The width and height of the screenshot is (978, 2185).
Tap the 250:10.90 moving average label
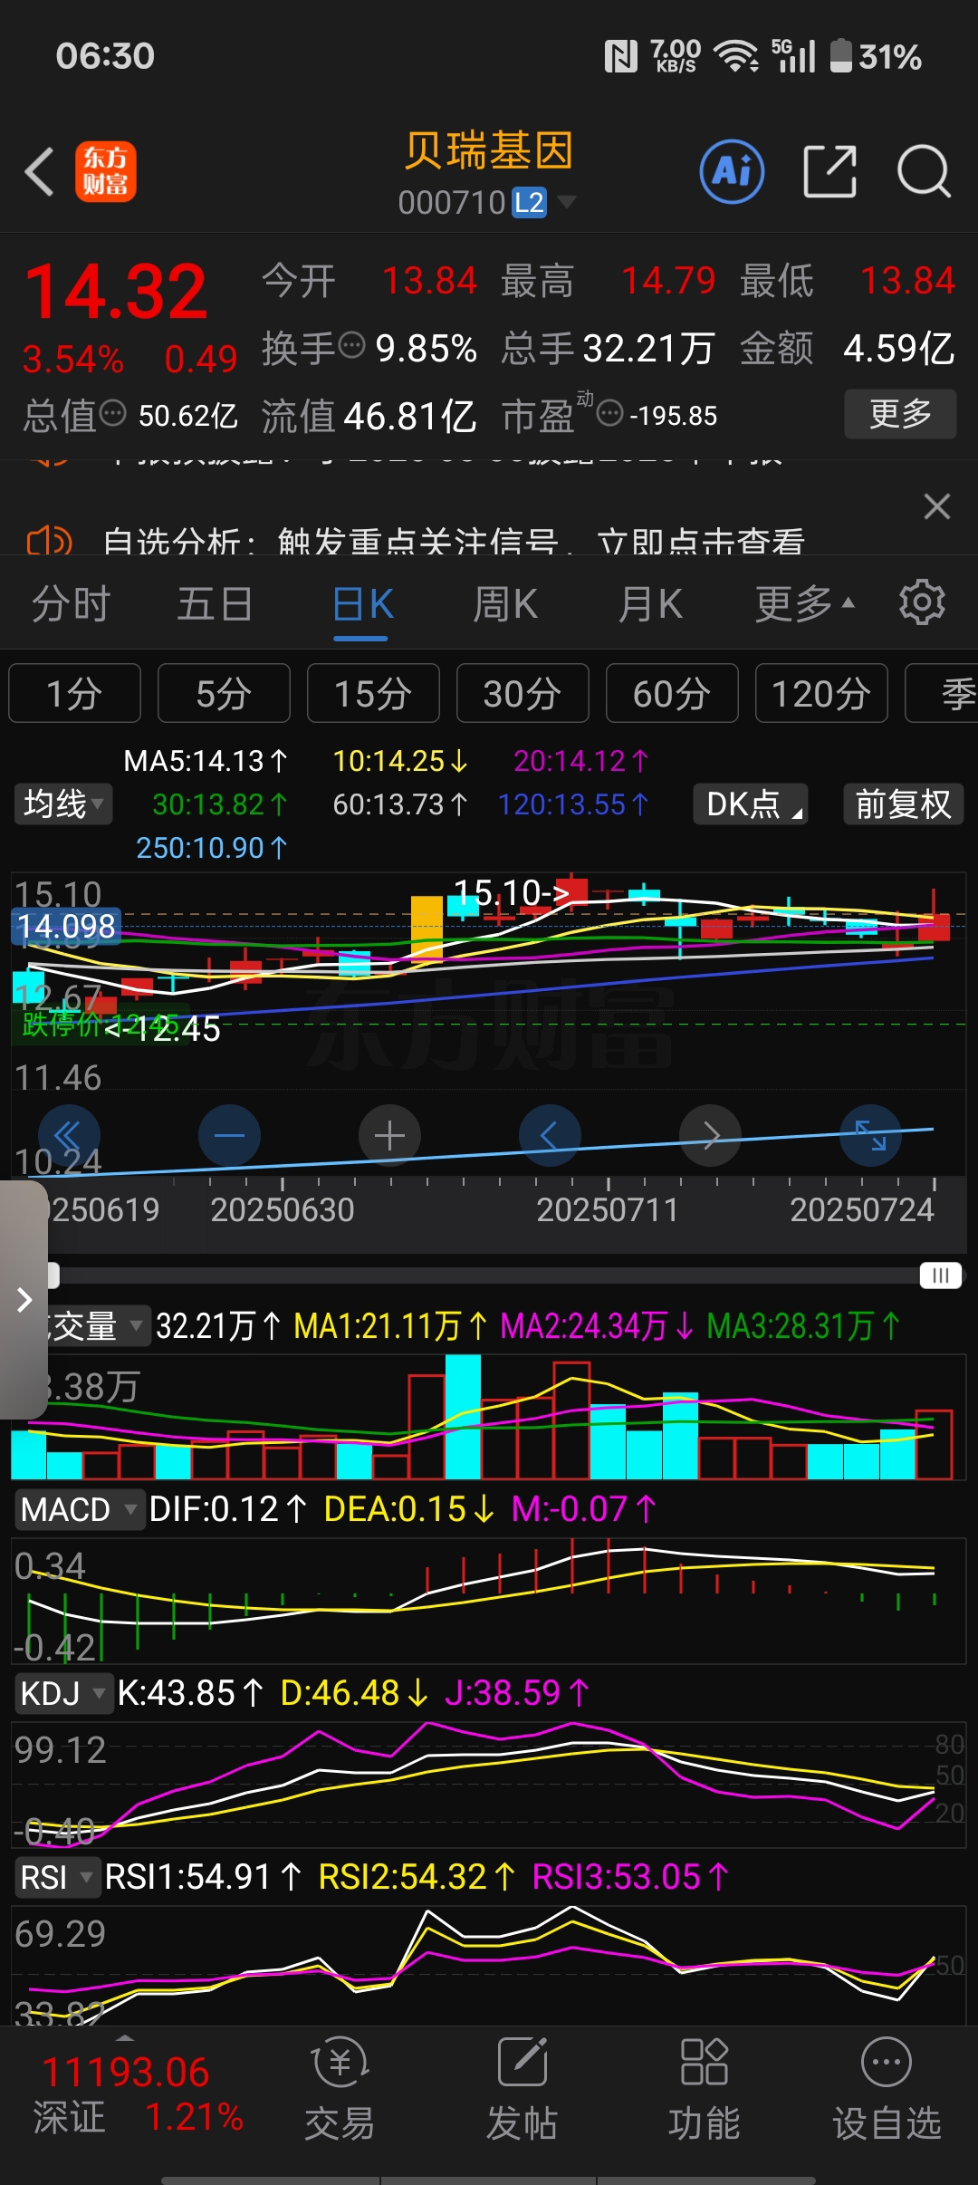coord(212,848)
